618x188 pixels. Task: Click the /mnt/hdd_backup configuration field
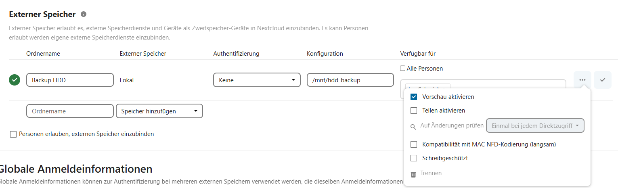click(x=350, y=80)
